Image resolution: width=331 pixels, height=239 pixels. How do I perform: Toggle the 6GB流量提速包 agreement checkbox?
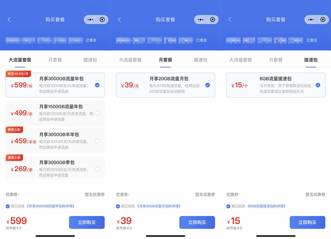pos(228,206)
